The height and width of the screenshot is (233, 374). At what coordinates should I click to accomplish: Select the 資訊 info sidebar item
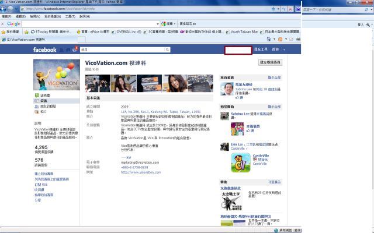click(x=57, y=101)
